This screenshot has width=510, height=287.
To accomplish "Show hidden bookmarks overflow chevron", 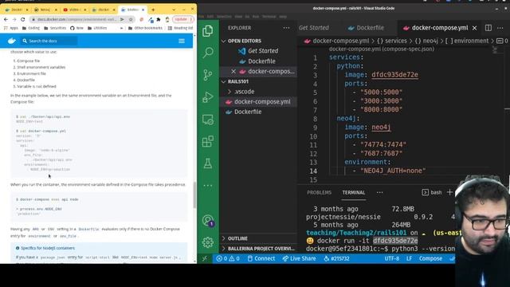I will (x=122, y=29).
